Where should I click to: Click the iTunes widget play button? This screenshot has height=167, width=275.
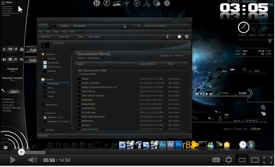(201, 94)
